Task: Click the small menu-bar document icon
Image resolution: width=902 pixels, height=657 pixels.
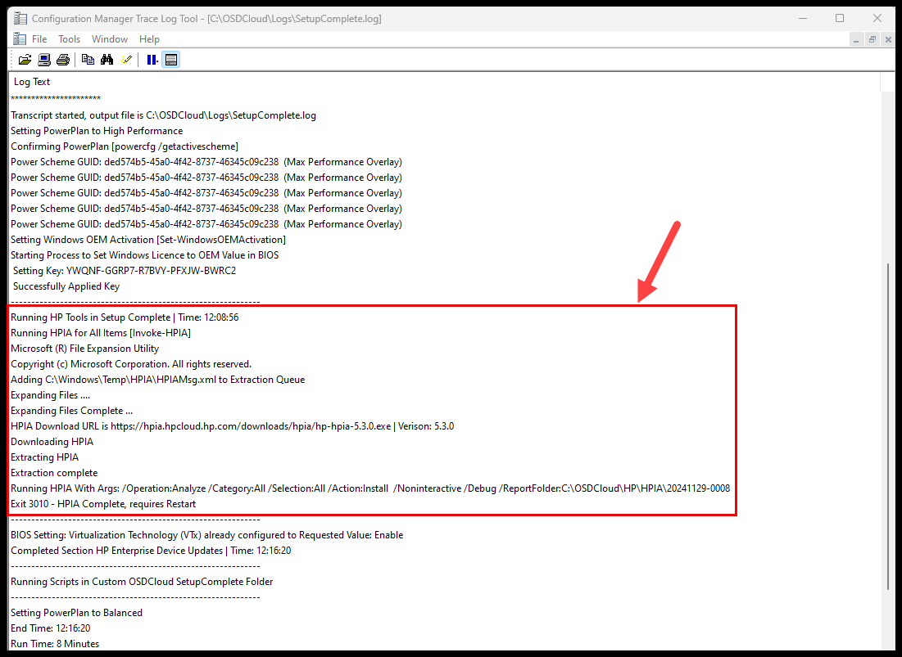Action: 18,38
